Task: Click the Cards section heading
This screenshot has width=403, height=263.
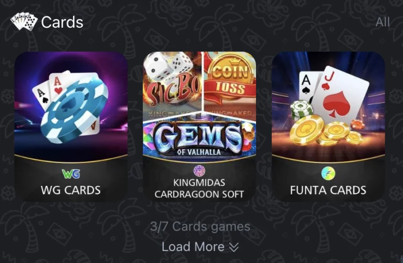Action: 62,22
